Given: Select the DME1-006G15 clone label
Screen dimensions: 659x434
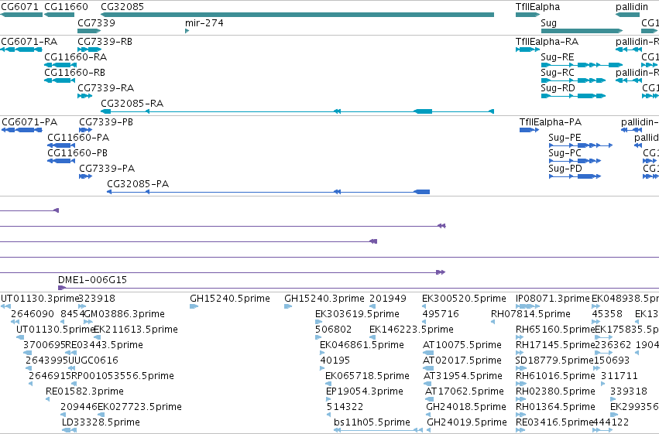Looking at the screenshot, I should click(92, 280).
